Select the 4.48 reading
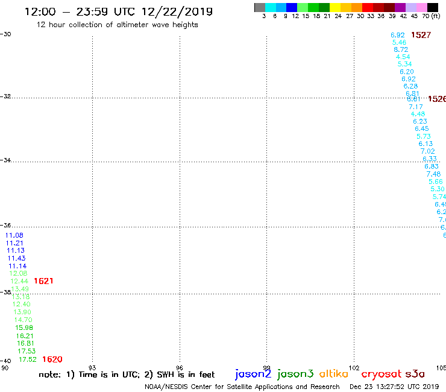 pos(418,114)
